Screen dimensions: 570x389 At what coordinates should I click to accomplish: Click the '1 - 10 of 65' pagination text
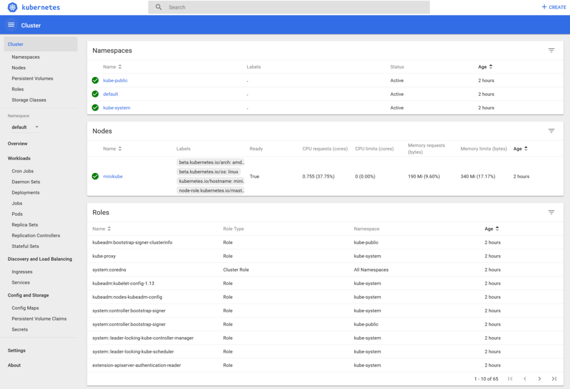tap(486, 379)
